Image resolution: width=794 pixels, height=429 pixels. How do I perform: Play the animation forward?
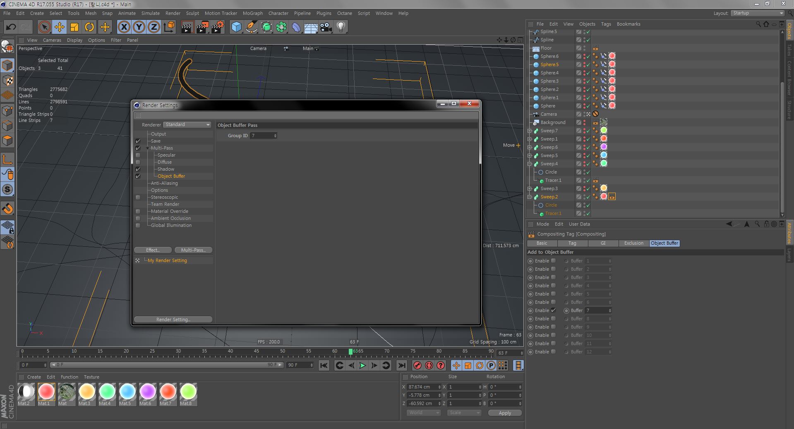[362, 365]
